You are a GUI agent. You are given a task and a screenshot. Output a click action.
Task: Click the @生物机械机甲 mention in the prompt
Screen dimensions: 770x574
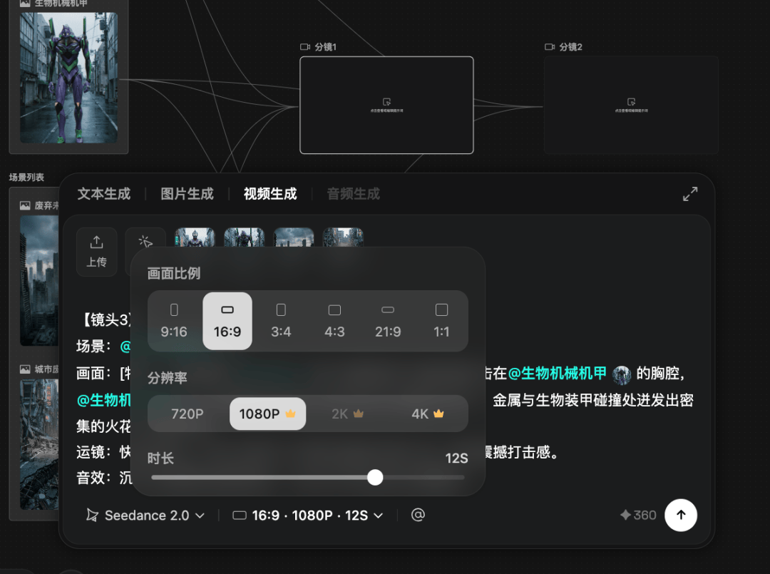coord(558,373)
